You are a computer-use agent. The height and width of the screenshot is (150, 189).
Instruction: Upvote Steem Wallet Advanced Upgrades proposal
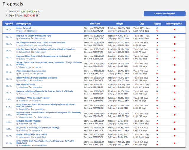157,78
